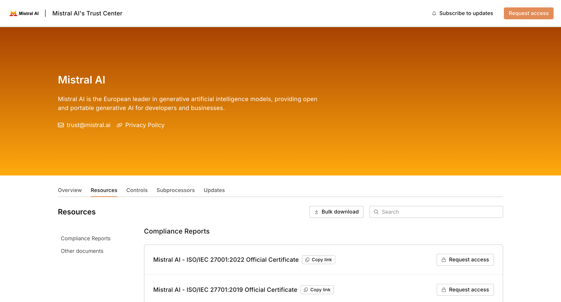The image size is (561, 302).
Task: Open the Privacy Policy link
Action: [x=145, y=125]
